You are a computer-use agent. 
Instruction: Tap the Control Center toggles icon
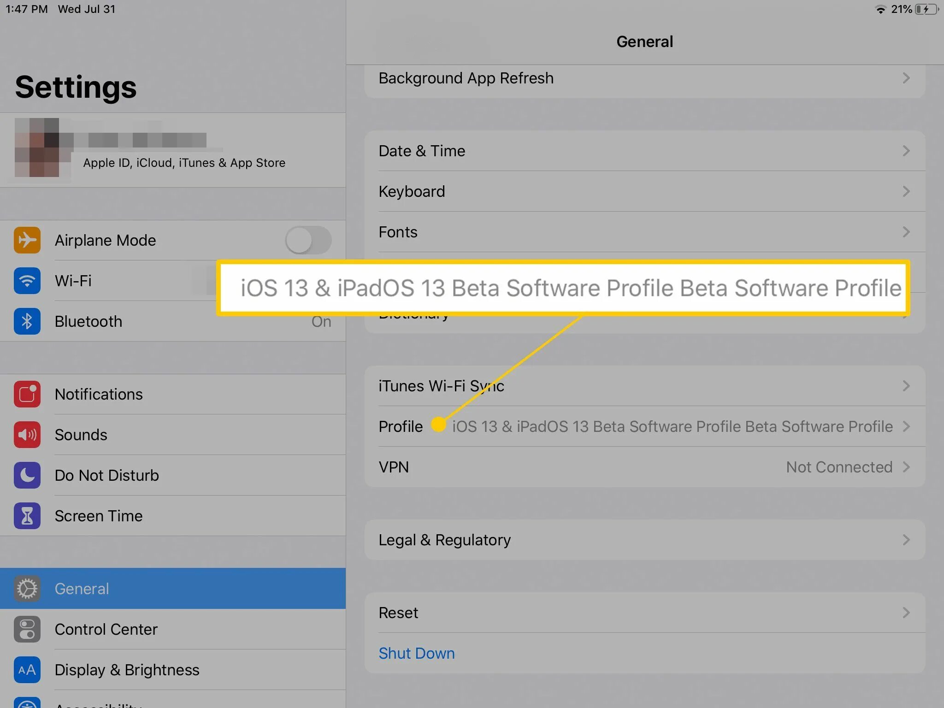[x=27, y=629]
